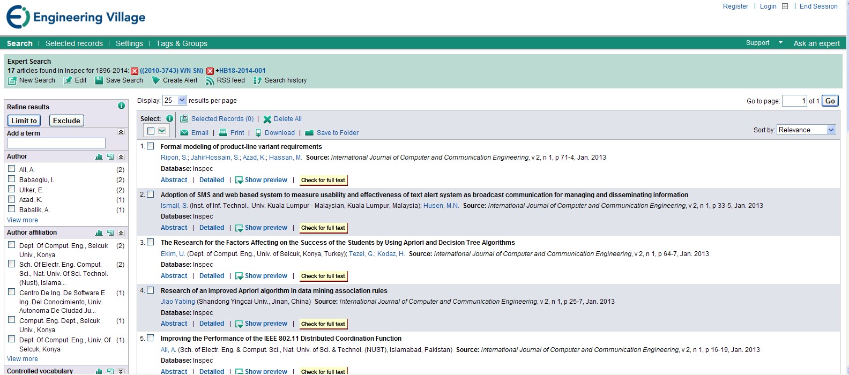Open select-all dropdown arrow
This screenshot has height=375, width=849.
pos(162,131)
